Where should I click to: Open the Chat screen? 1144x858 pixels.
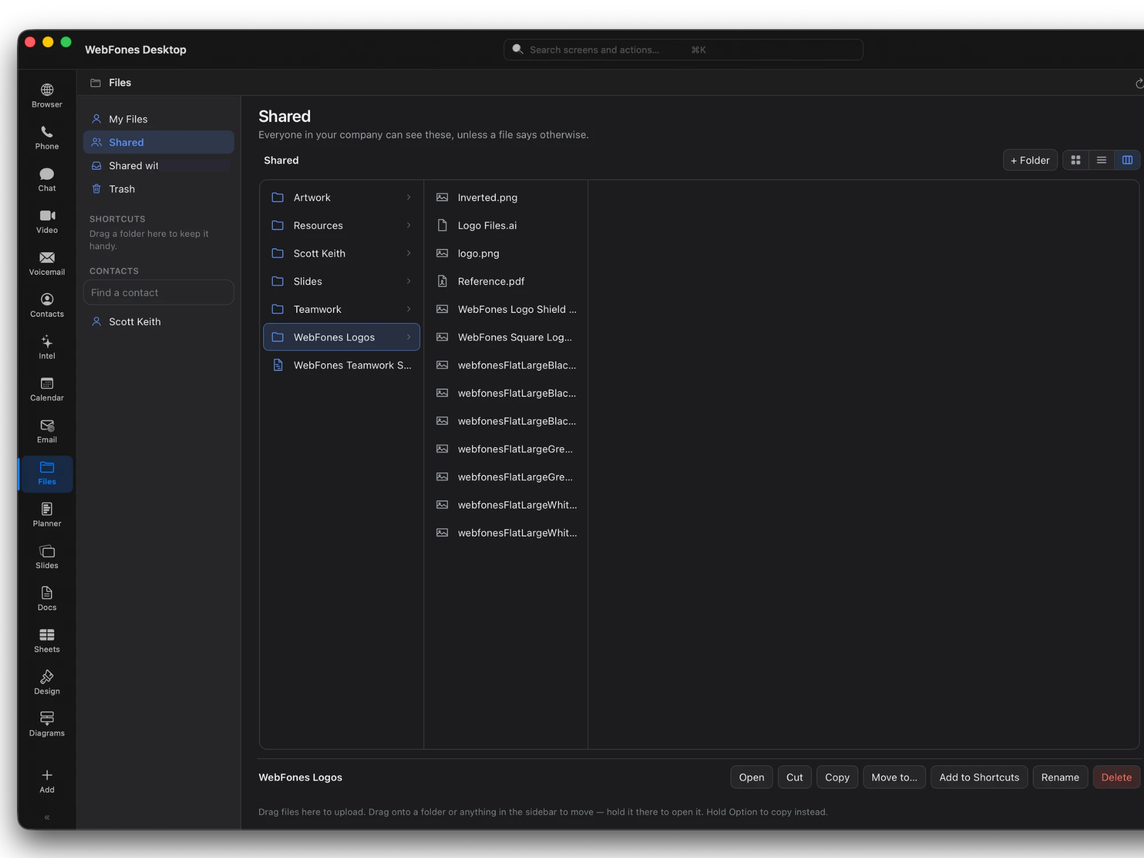(47, 180)
